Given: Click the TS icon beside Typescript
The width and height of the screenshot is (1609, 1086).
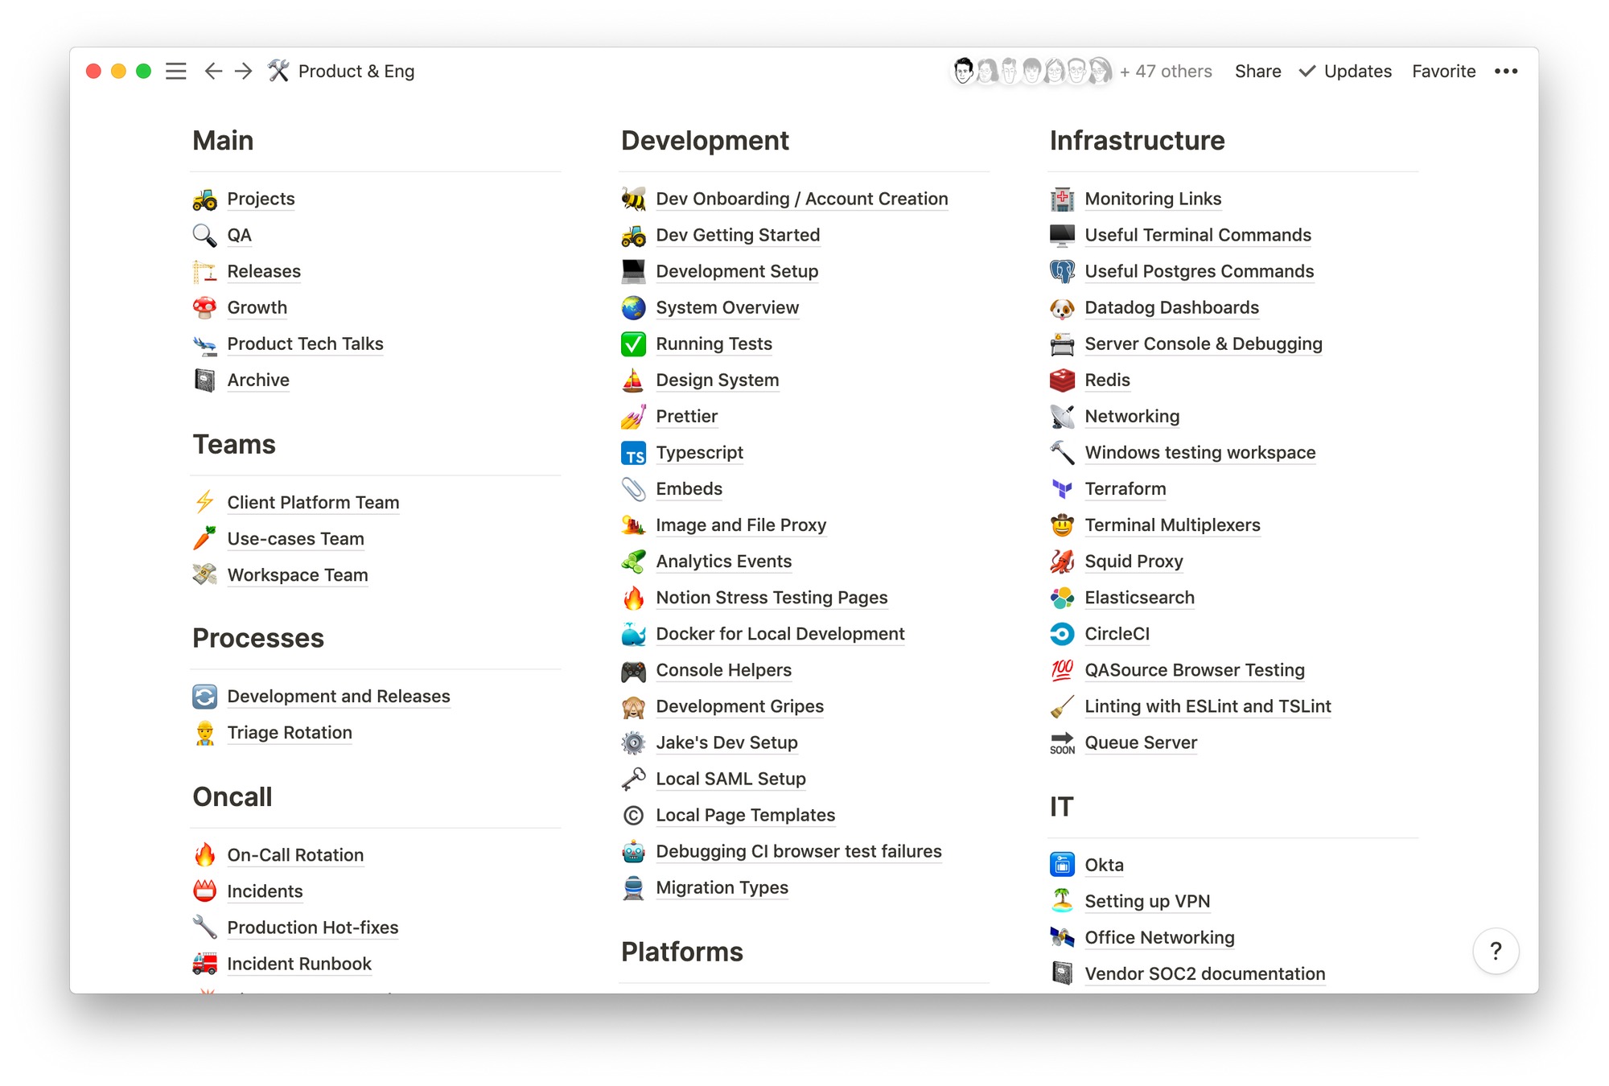Looking at the screenshot, I should coord(634,453).
